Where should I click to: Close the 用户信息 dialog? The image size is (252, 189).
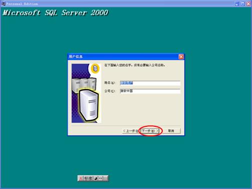pos(181,57)
